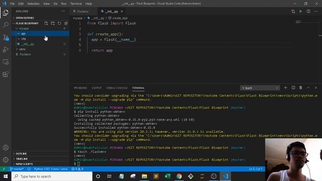Close the __init__.py editor tab
The image size is (322, 181).
coord(122,12)
